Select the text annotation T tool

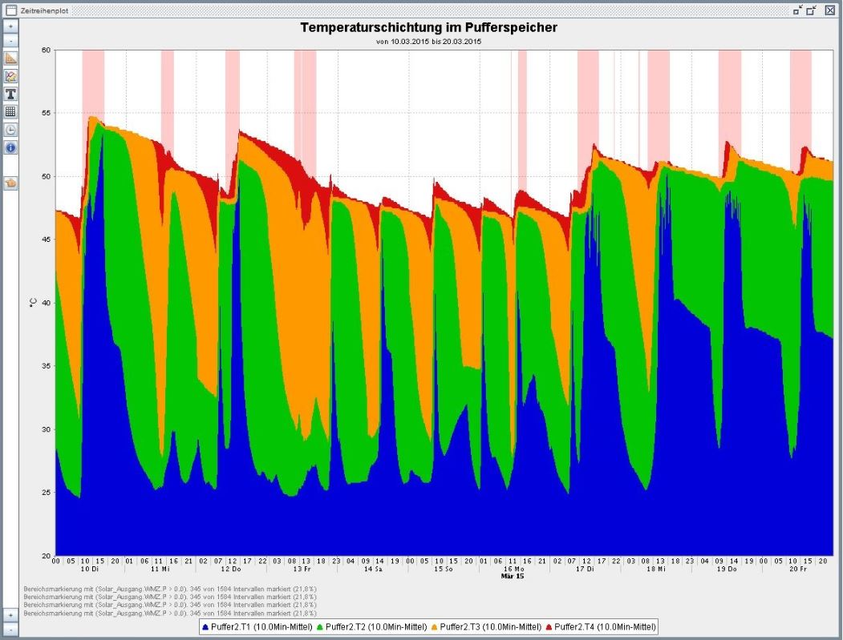click(x=10, y=94)
